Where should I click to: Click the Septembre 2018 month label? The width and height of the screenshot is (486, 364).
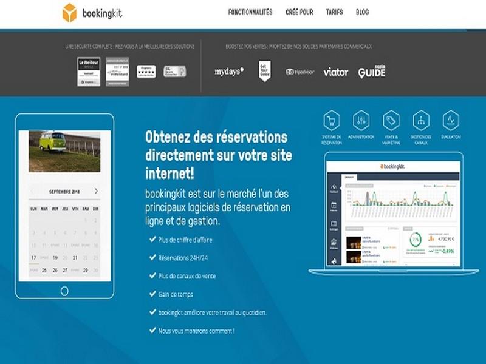(64, 192)
